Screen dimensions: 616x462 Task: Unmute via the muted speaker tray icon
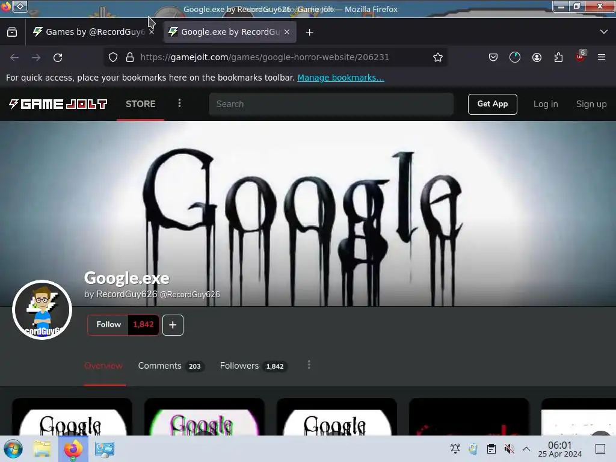point(509,449)
